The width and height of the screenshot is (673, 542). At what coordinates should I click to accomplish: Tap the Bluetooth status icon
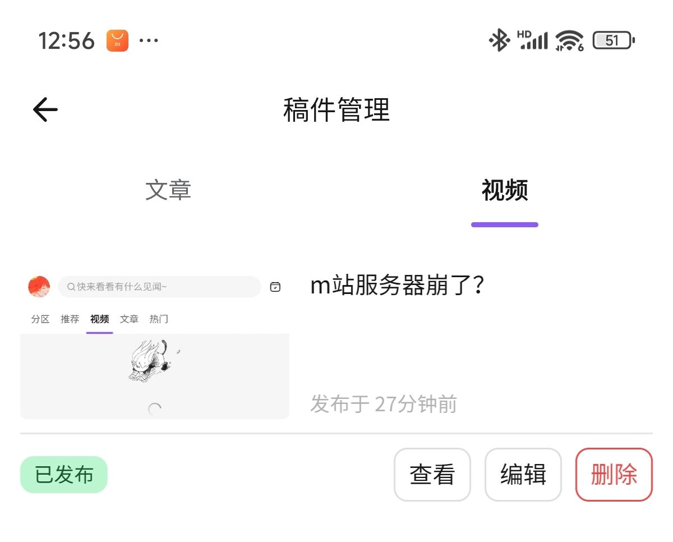click(499, 40)
